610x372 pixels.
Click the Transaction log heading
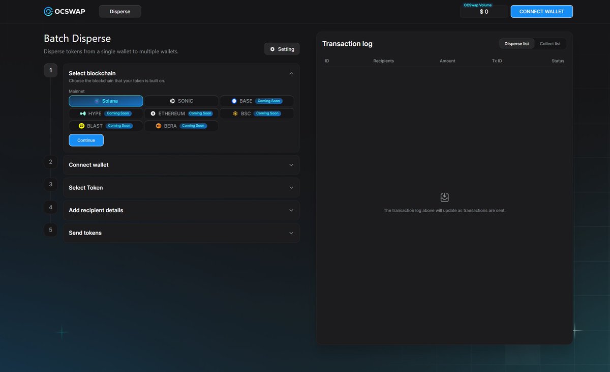pos(347,44)
